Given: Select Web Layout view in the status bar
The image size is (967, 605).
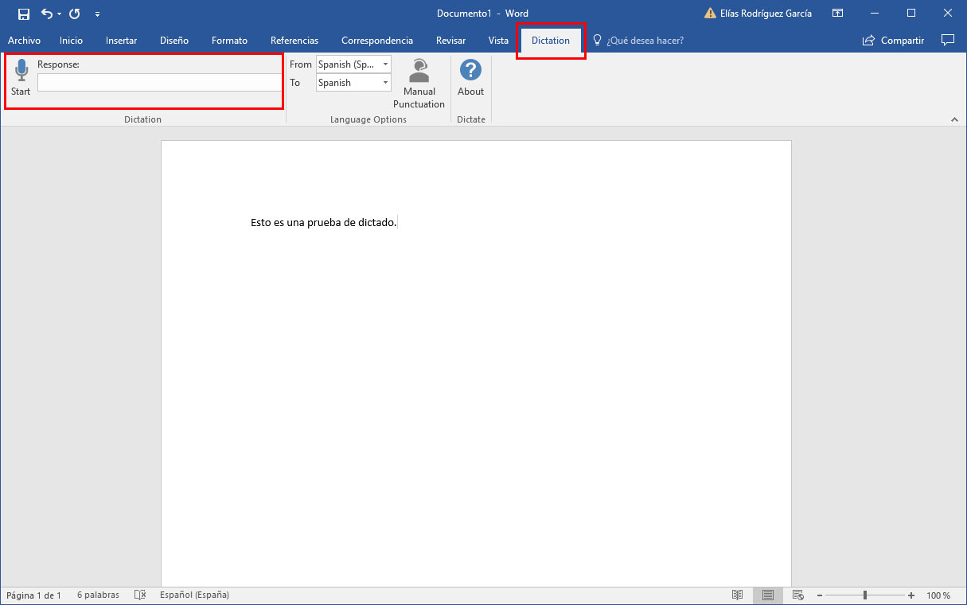Looking at the screenshot, I should [797, 595].
